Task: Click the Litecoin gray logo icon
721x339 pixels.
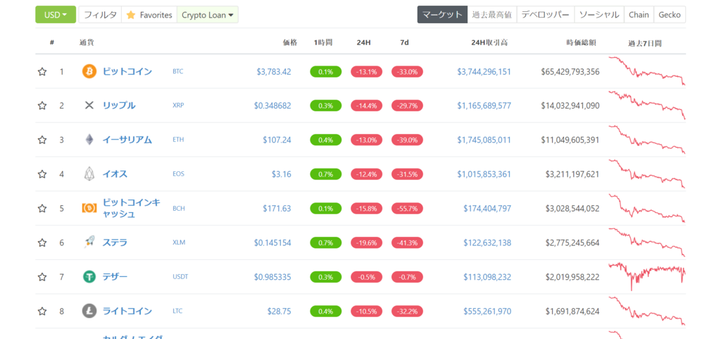Action: (x=89, y=312)
